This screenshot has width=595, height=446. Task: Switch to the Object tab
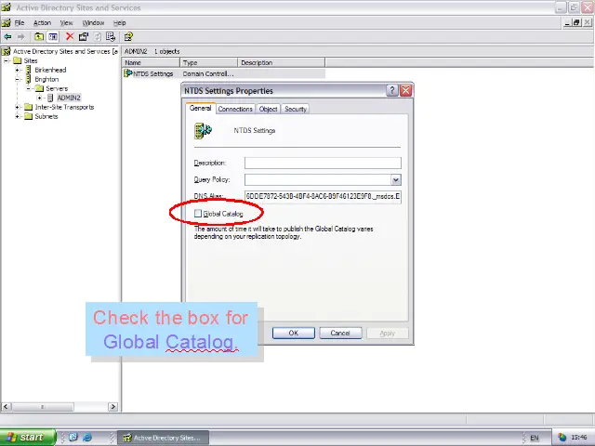point(268,109)
